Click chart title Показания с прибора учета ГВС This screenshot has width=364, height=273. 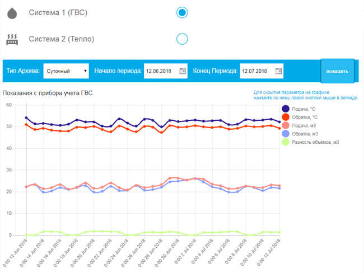(x=48, y=93)
